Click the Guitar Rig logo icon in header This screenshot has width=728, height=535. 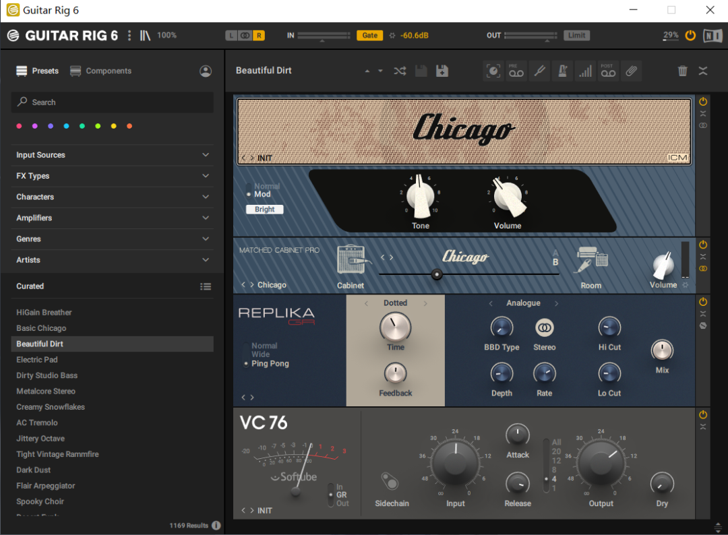click(13, 35)
